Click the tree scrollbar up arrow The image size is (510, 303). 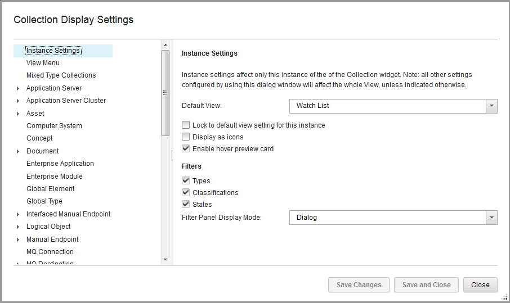tap(165, 45)
